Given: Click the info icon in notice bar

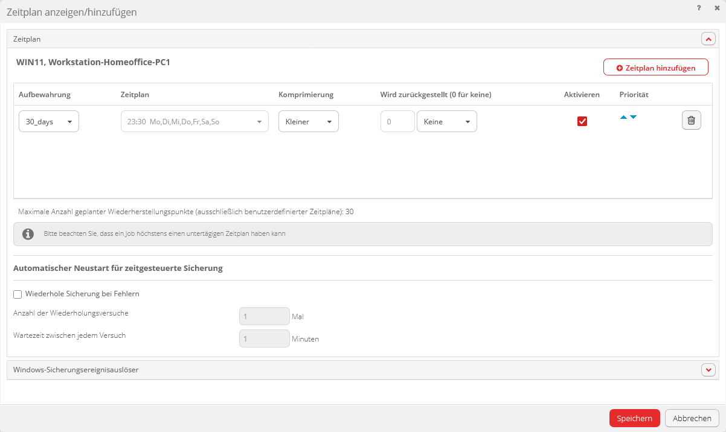Looking at the screenshot, I should coord(28,234).
